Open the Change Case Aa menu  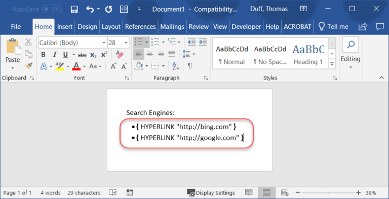pos(96,66)
